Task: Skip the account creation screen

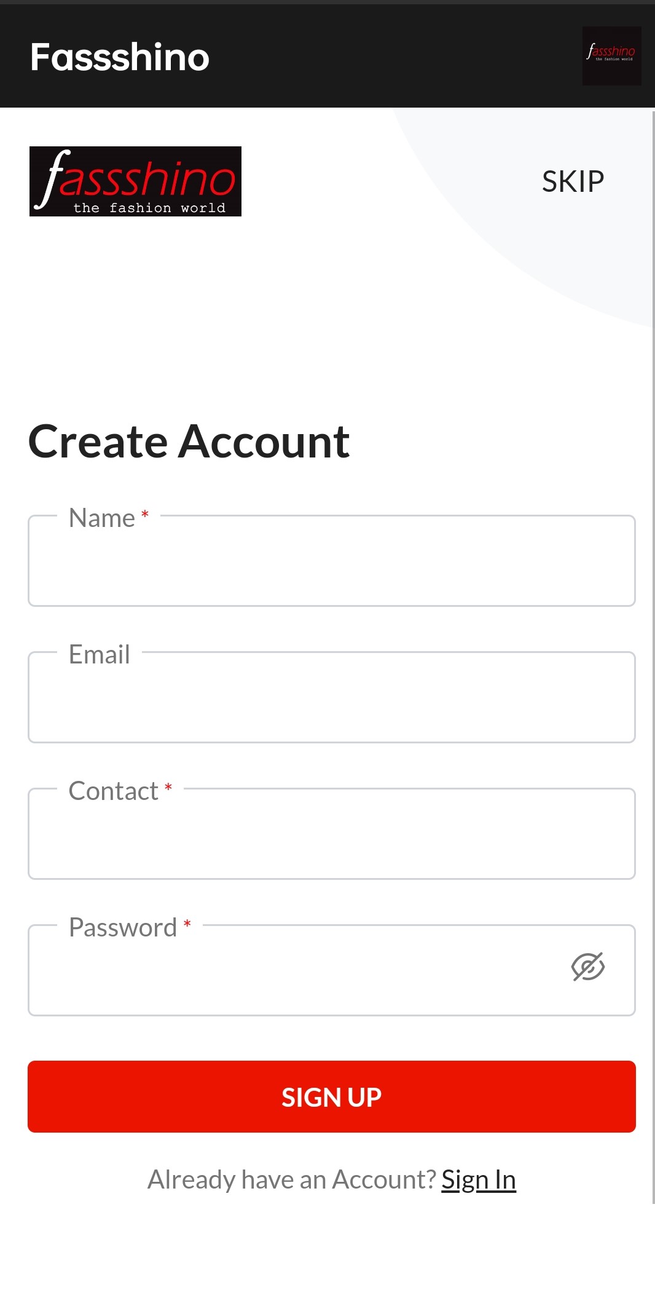Action: click(573, 181)
